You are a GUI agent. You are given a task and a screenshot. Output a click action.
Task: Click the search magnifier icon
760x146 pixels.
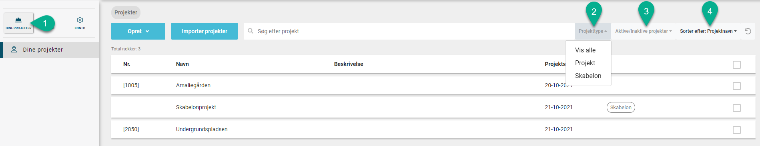coord(251,31)
